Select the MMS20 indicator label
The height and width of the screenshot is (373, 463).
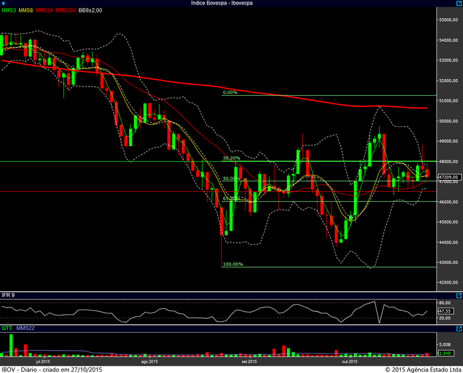coord(44,11)
